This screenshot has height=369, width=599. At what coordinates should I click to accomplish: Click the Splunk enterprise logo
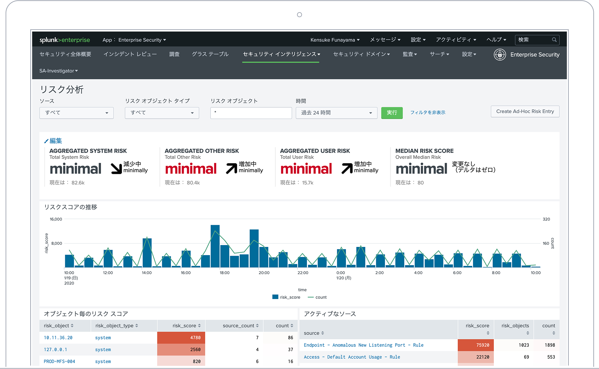65,40
